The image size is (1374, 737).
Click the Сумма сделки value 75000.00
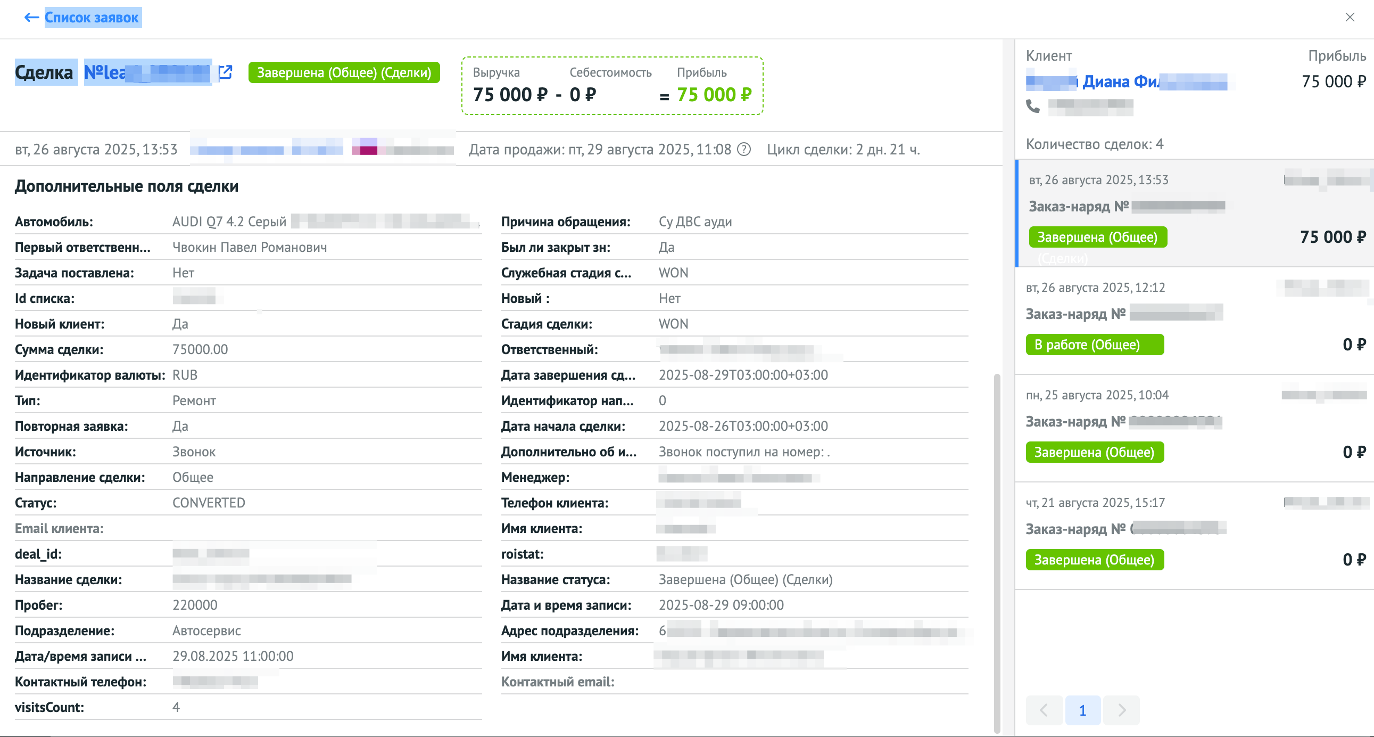point(200,349)
